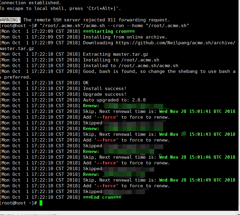Click the standalone 'OK' output
The height and width of the screenshot is (215, 240).
(86, 83)
